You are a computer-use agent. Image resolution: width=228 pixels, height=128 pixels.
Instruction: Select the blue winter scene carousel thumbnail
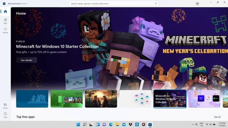tap(32, 99)
